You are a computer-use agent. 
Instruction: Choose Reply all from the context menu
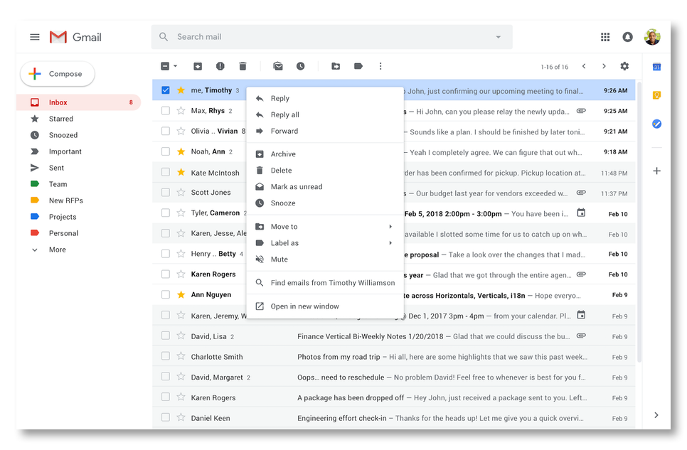287,114
